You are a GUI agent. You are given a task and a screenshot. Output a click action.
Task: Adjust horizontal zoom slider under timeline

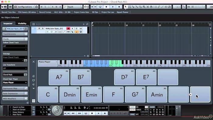coord(202,56)
